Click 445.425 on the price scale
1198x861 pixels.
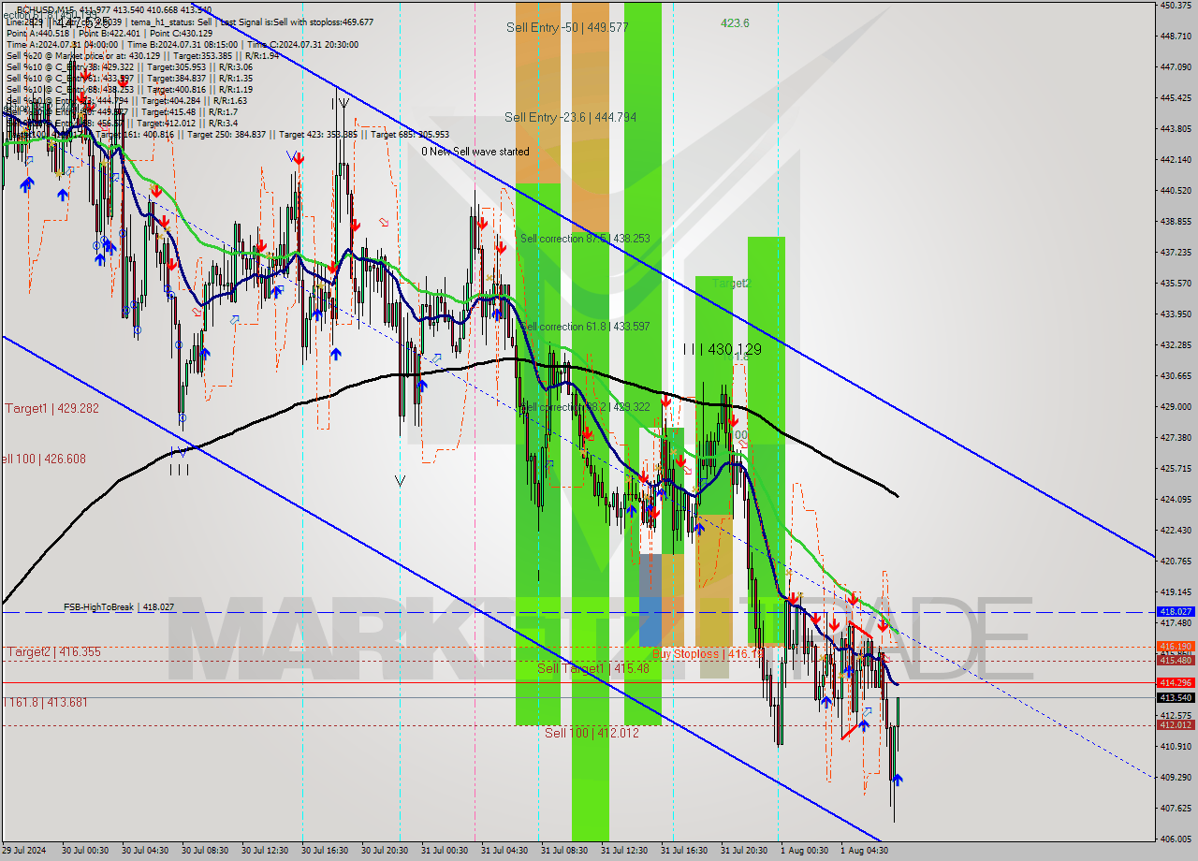point(1176,97)
